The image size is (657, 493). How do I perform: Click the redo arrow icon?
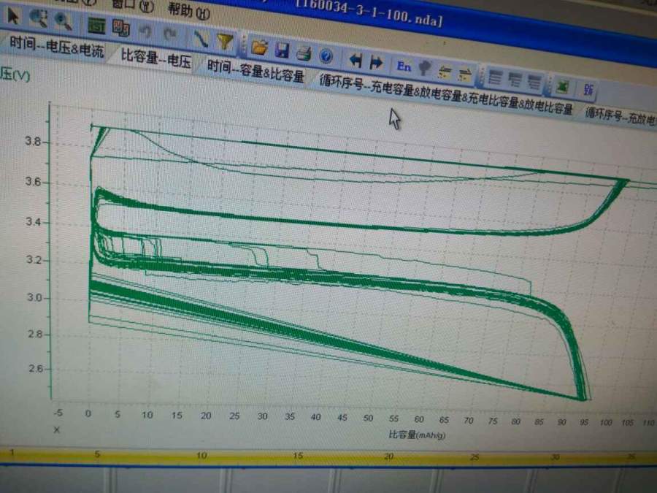pyautogui.click(x=170, y=34)
